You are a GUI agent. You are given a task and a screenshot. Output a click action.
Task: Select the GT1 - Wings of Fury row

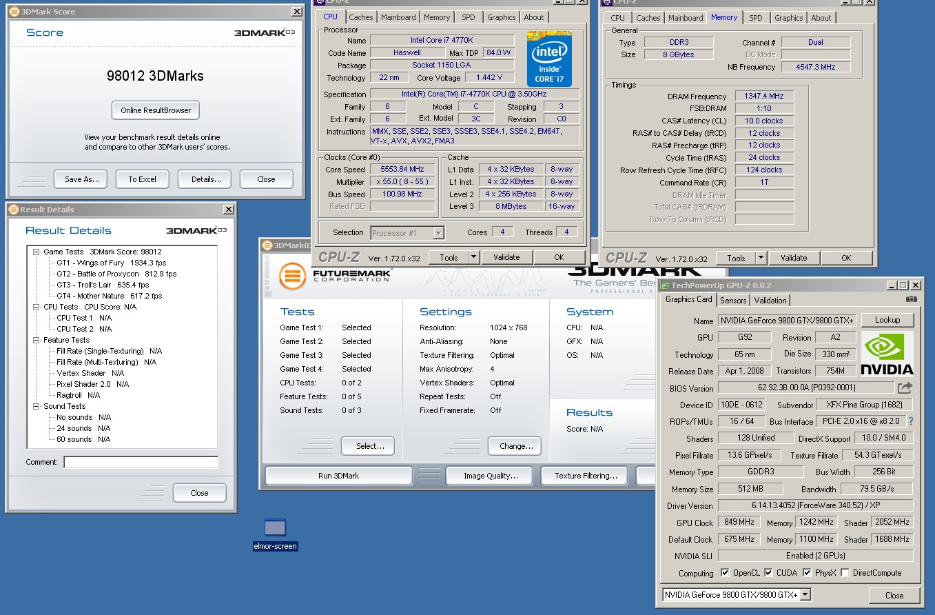pyautogui.click(x=111, y=263)
